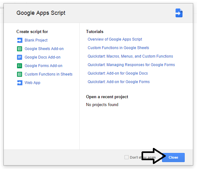Image resolution: width=197 pixels, height=169 pixels.
Task: Click the green Google Forms Add-on icon
Action: click(x=20, y=66)
